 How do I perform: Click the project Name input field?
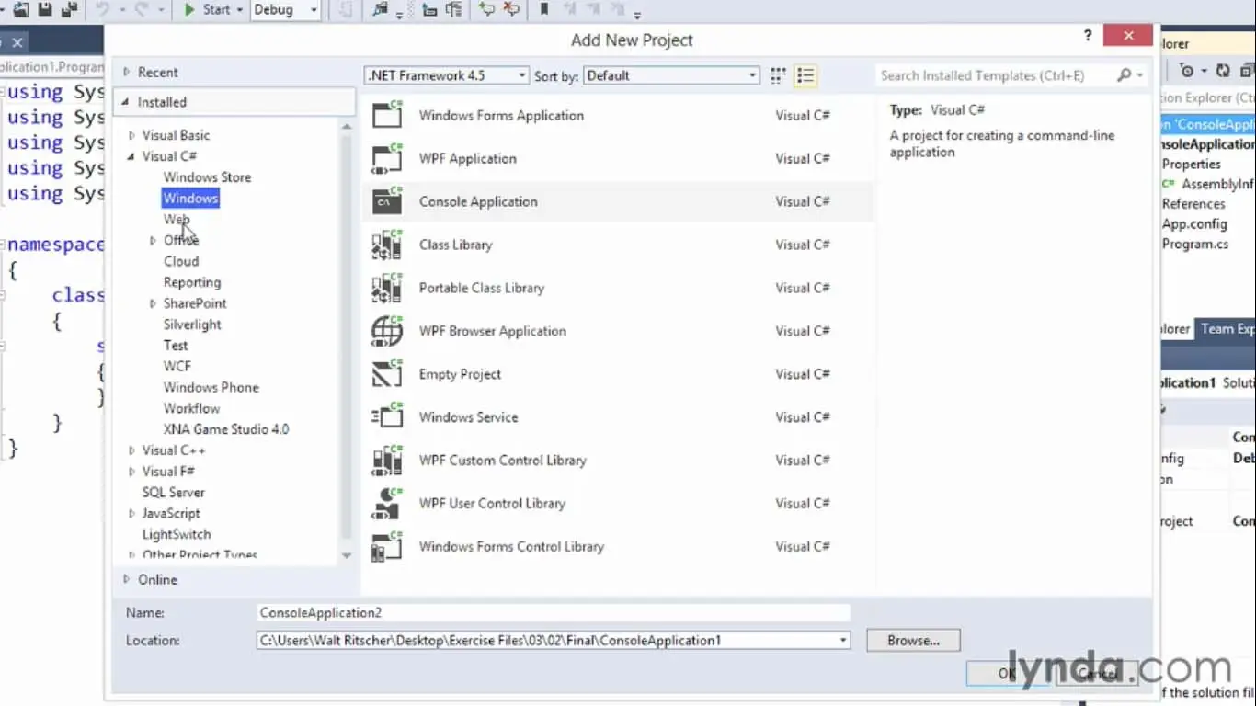(554, 612)
